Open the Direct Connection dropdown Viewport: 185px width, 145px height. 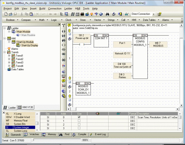pyautogui.click(x=153, y=14)
